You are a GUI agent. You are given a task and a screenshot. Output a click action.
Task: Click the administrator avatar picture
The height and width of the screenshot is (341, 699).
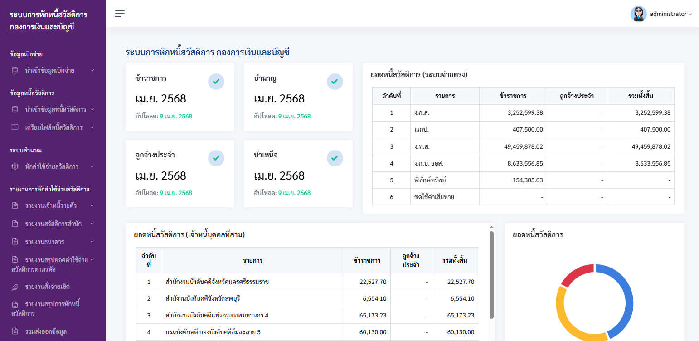pos(638,14)
